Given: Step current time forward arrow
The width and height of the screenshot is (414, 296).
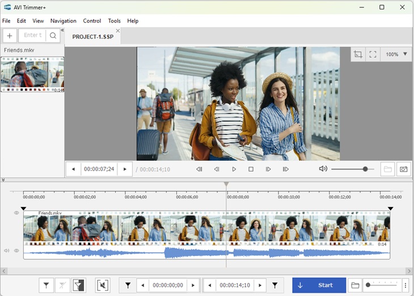Looking at the screenshot, I should click(125, 169).
